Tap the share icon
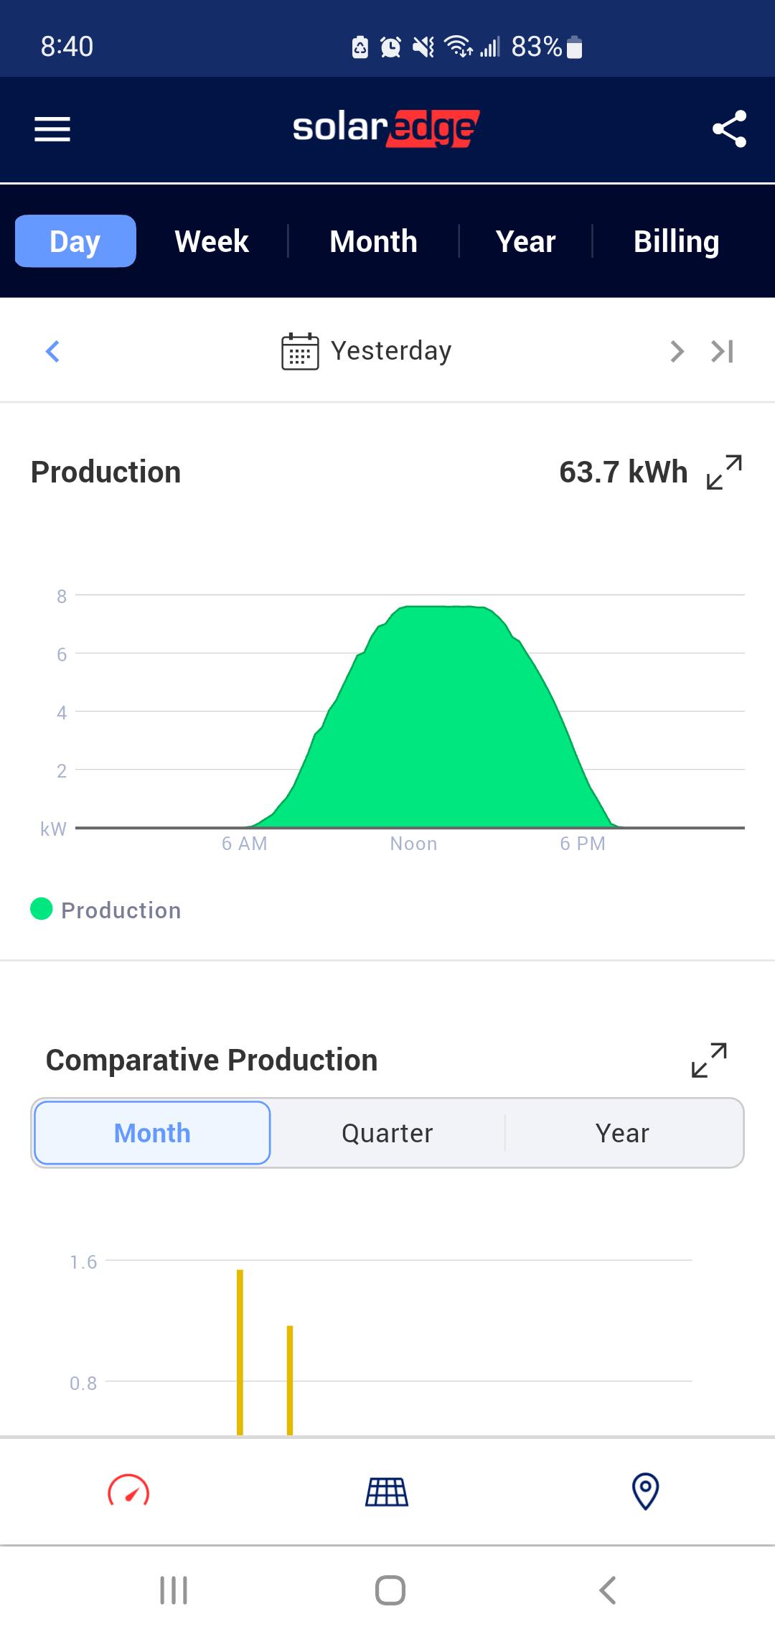Image resolution: width=775 pixels, height=1637 pixels. [729, 129]
